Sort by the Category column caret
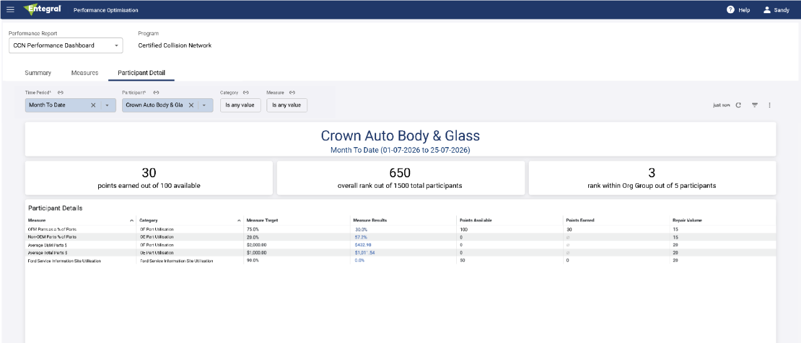 [240, 221]
